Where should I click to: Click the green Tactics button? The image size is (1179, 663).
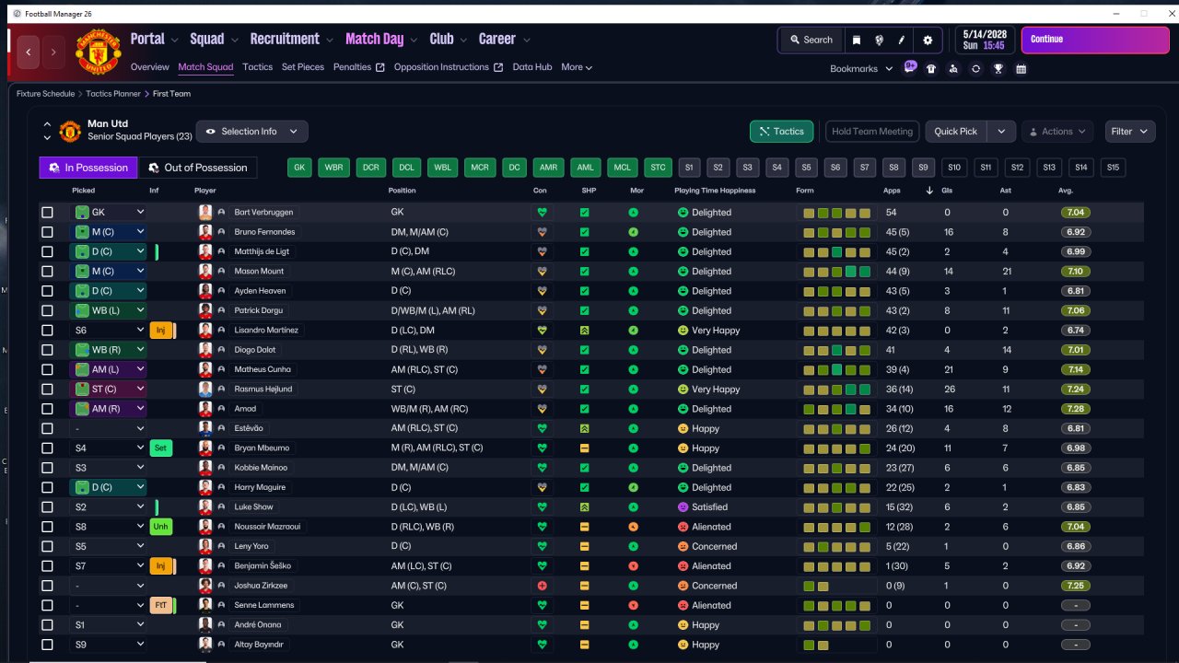point(780,132)
